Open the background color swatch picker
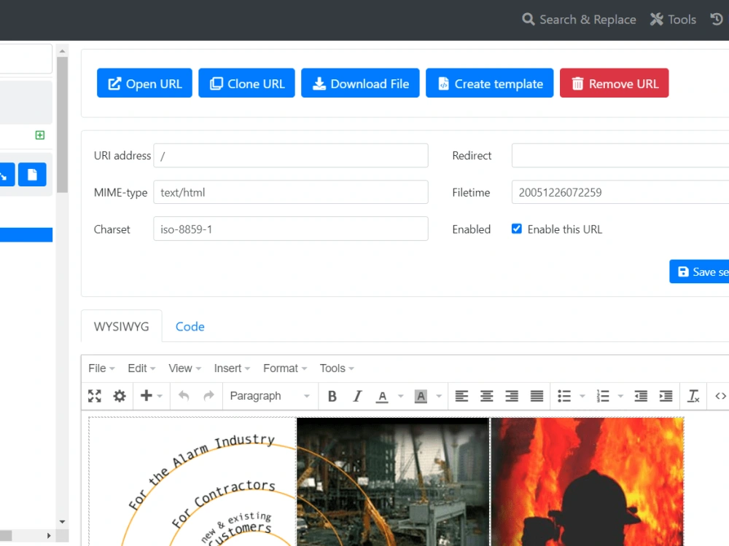The image size is (729, 546). pos(421,396)
